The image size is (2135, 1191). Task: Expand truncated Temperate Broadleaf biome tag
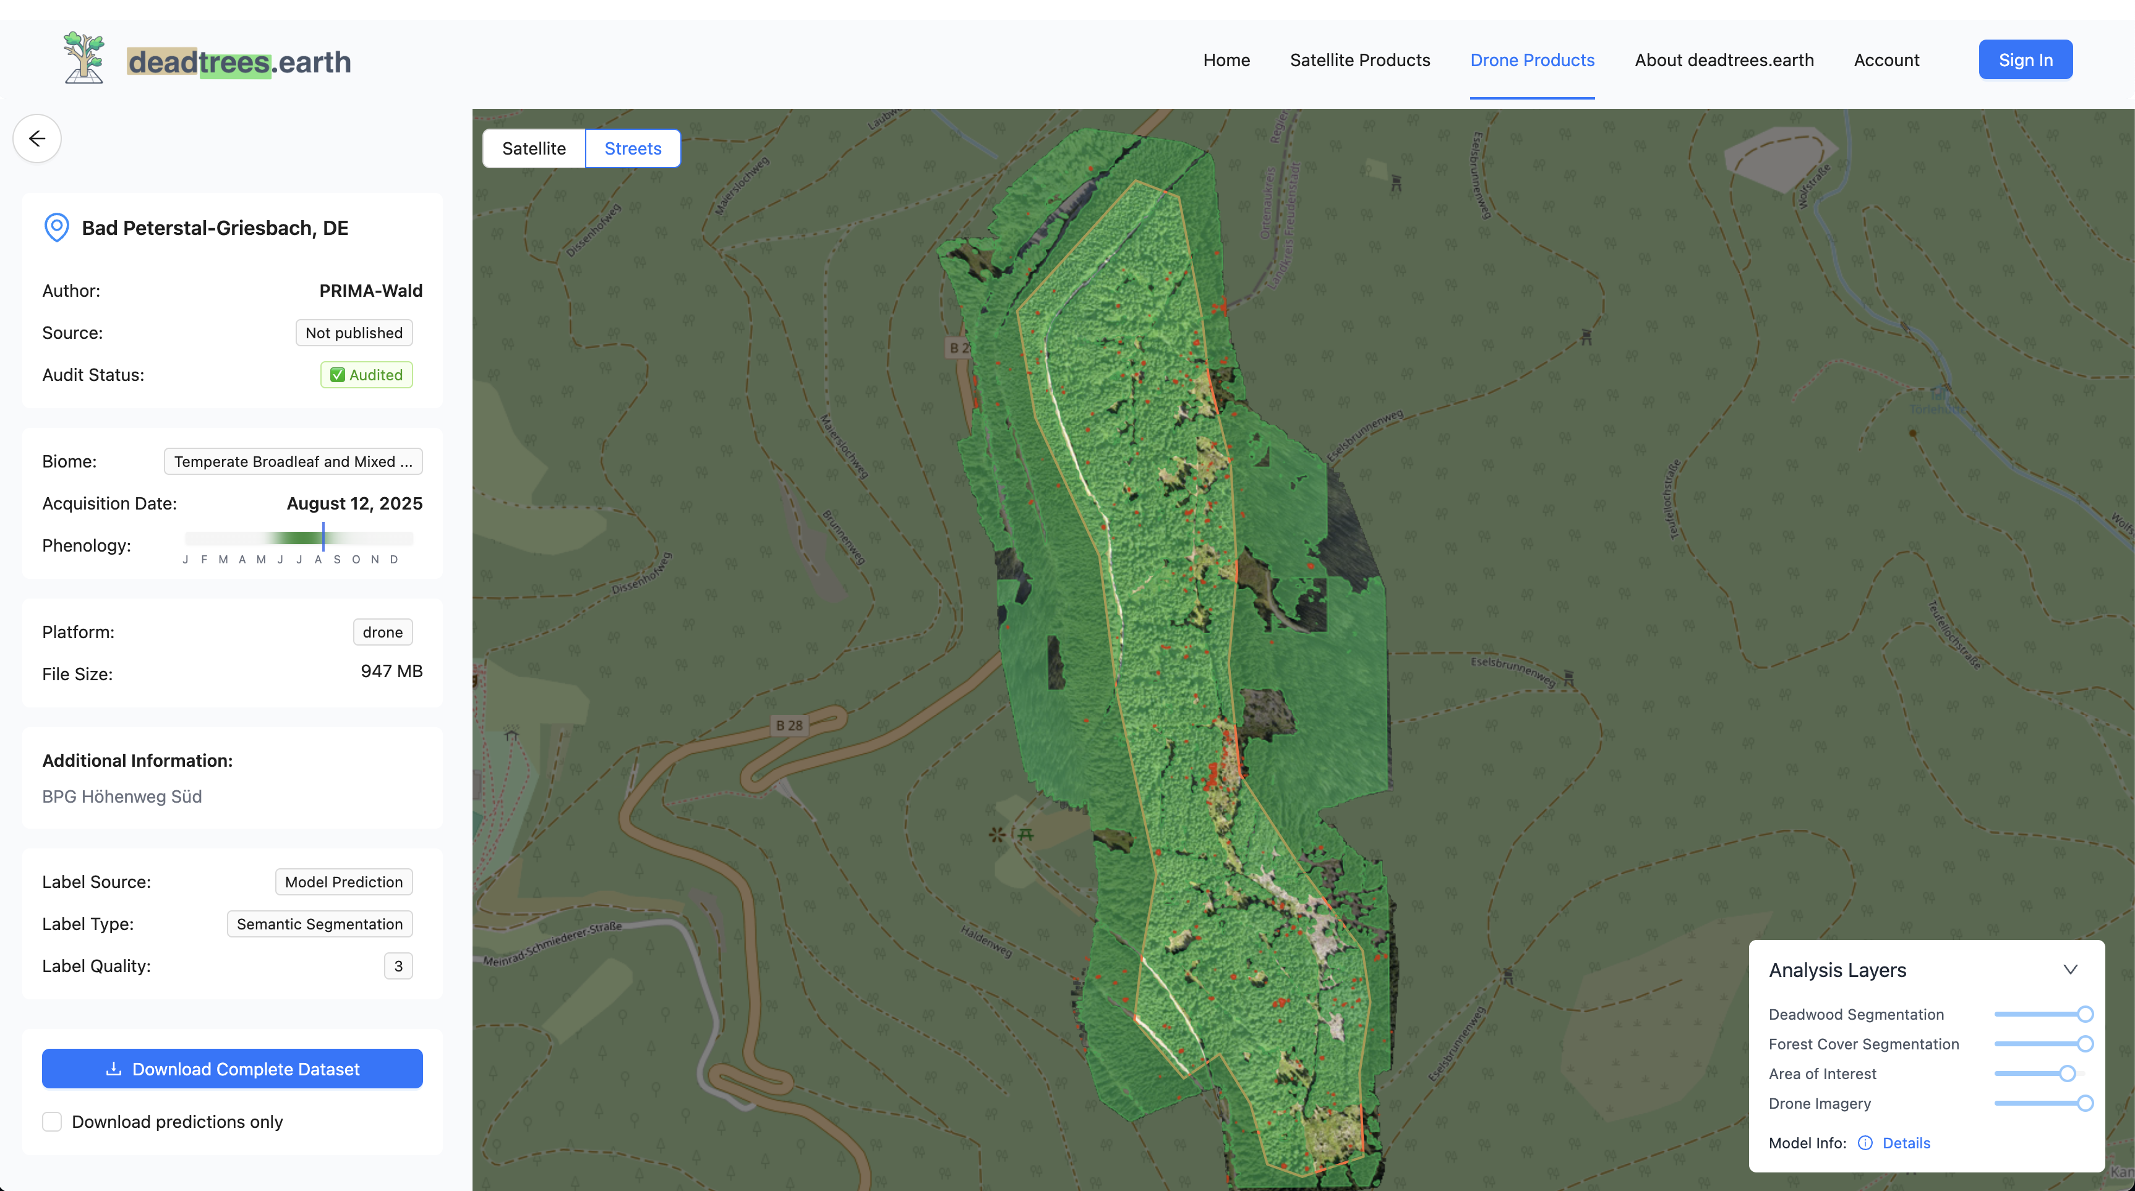click(293, 462)
